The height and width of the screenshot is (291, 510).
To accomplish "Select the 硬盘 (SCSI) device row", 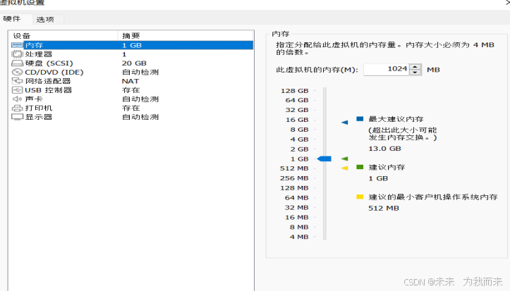I will pyautogui.click(x=132, y=63).
